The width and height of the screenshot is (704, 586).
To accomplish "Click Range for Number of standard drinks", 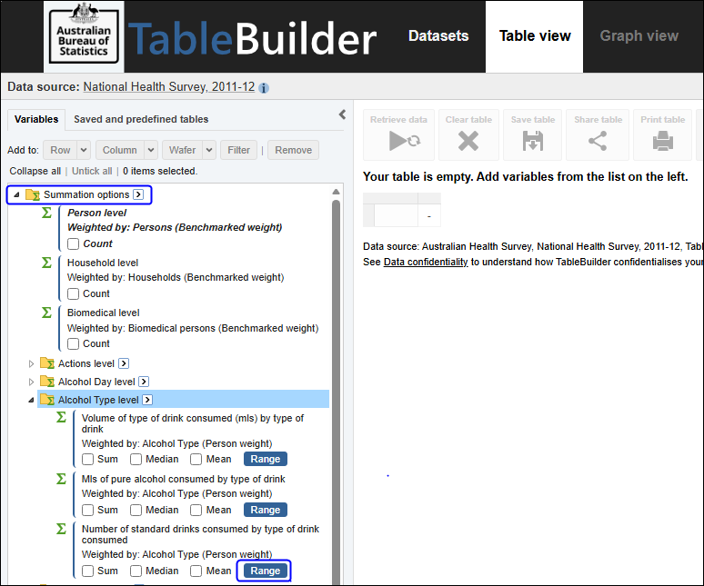I will click(x=266, y=571).
